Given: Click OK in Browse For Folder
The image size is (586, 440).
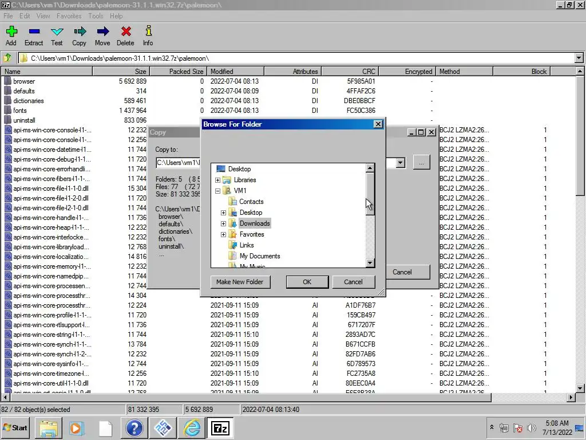Looking at the screenshot, I should pyautogui.click(x=307, y=282).
